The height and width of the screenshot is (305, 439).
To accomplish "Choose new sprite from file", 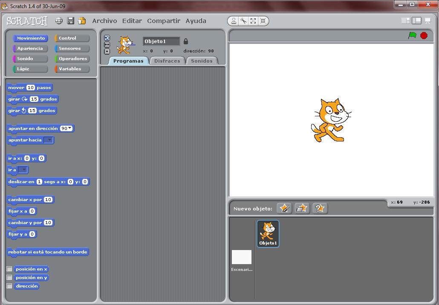I will pos(302,208).
